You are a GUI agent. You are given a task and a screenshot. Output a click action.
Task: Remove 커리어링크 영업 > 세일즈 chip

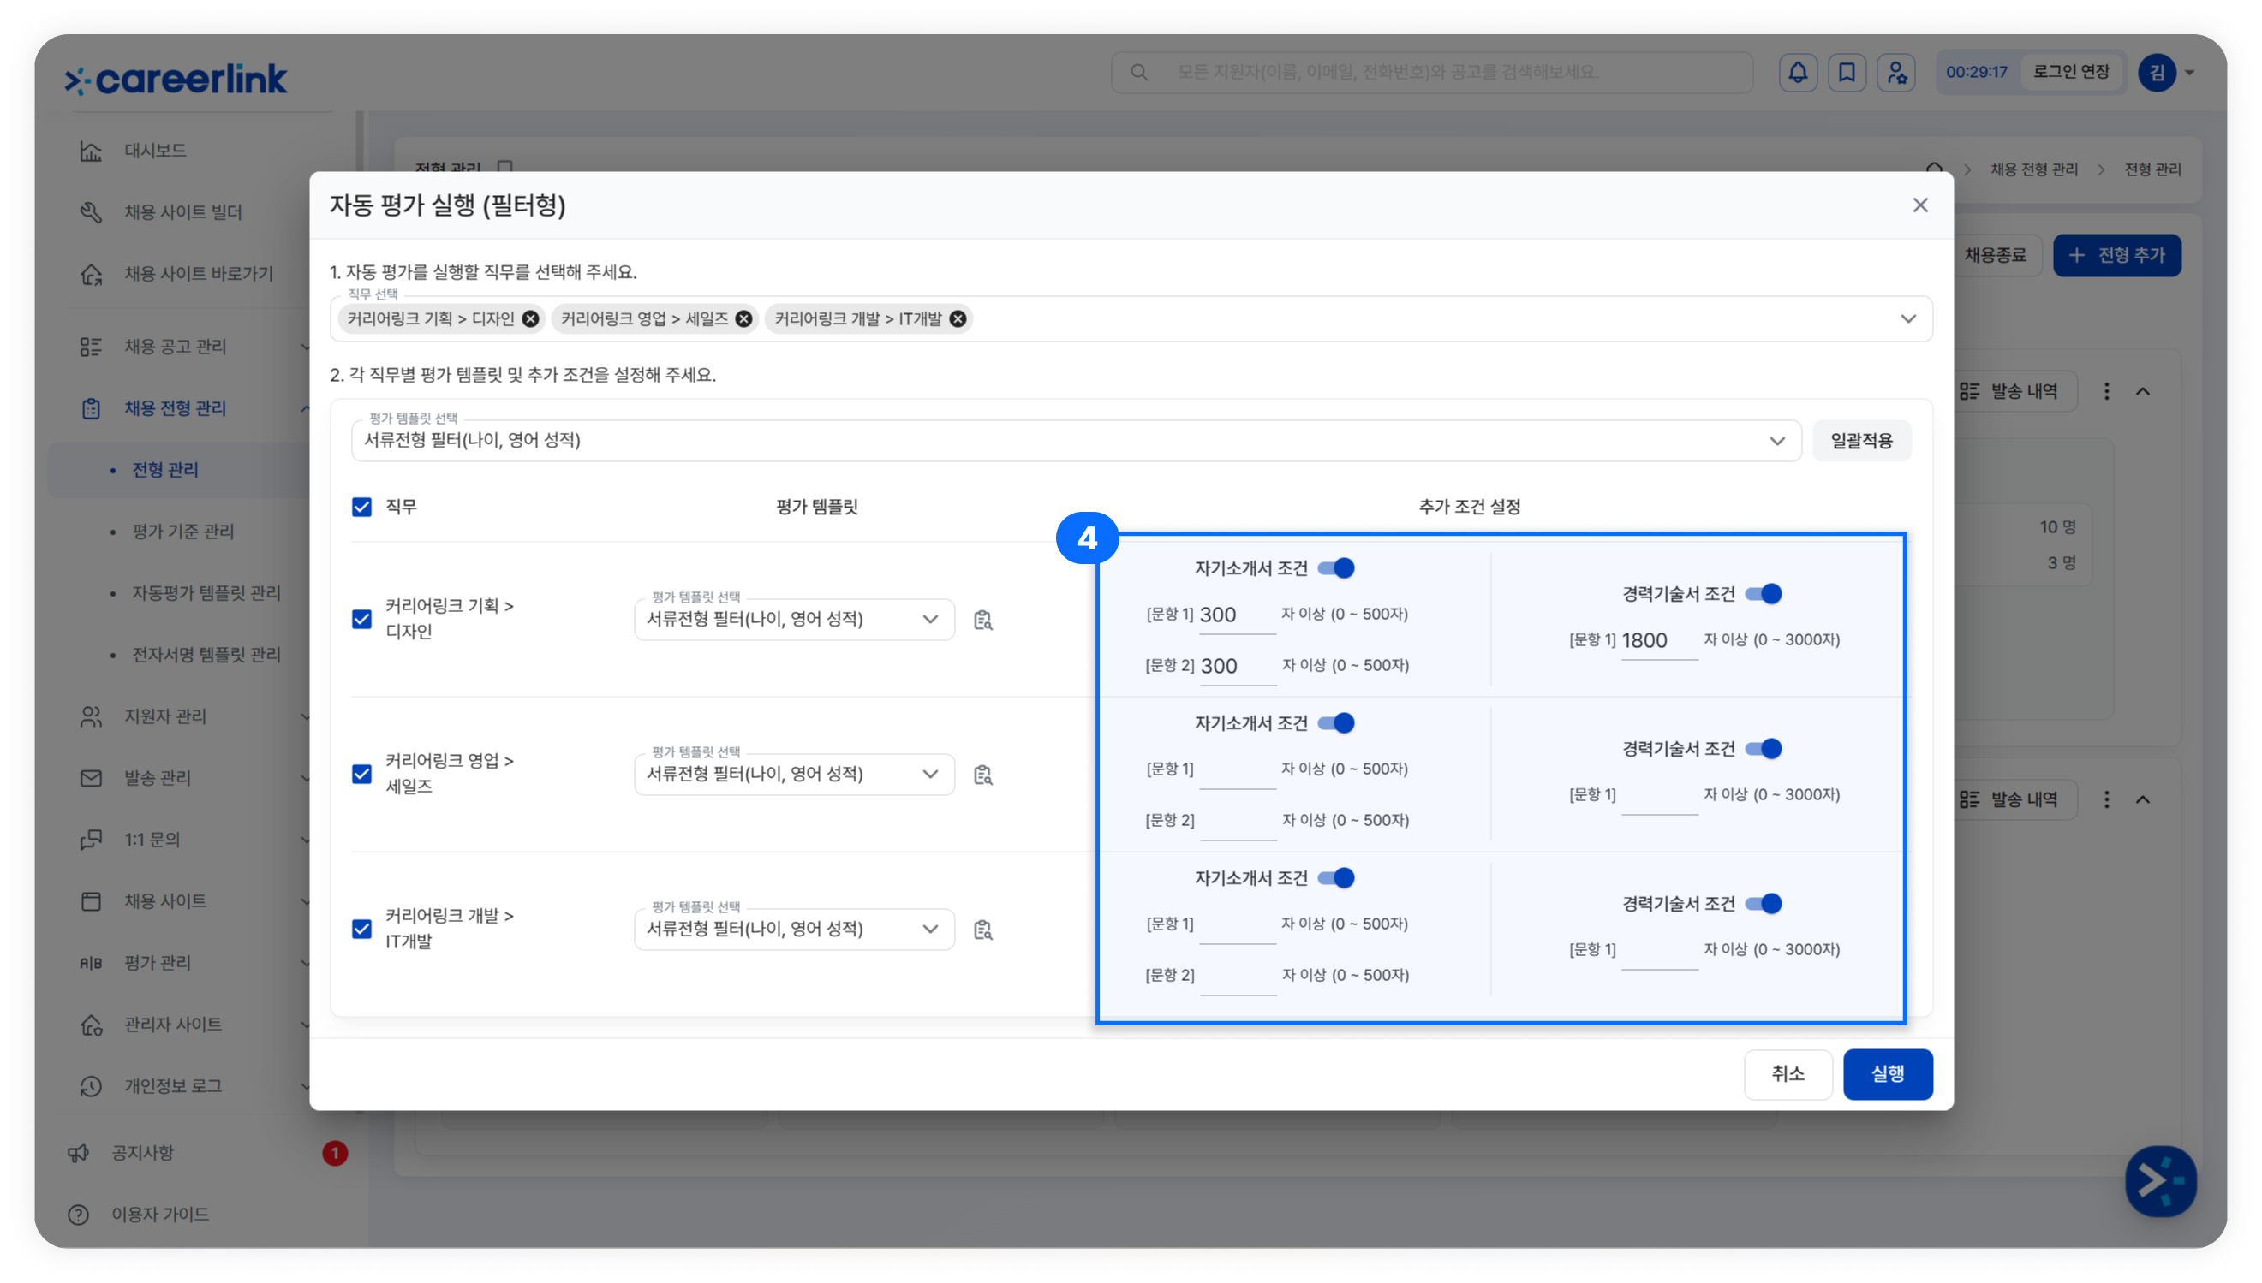pos(743,319)
